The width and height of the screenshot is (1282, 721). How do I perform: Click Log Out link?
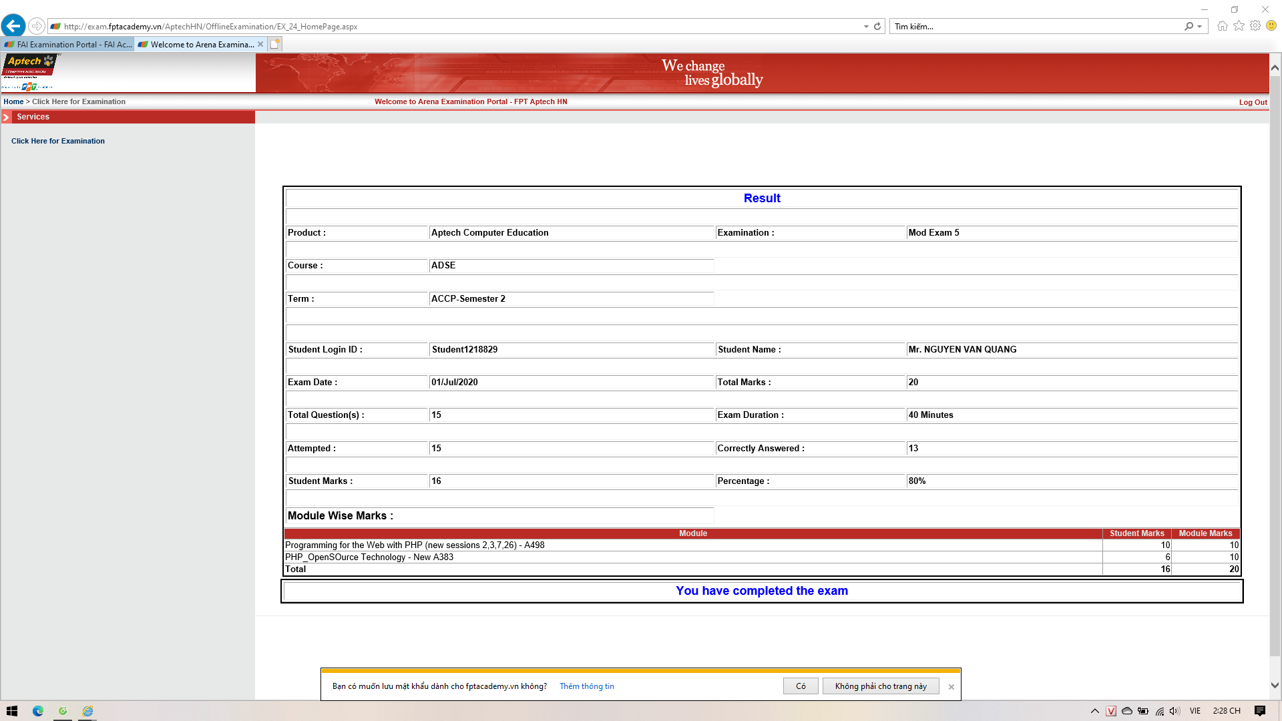[1253, 102]
